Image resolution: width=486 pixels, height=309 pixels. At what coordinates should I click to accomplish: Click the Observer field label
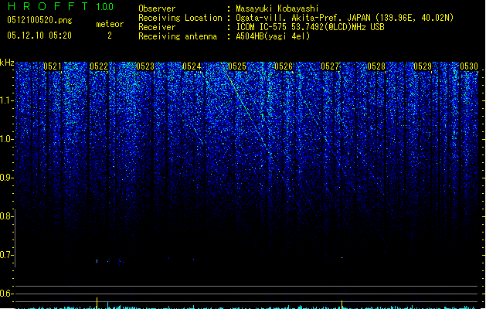pos(157,8)
